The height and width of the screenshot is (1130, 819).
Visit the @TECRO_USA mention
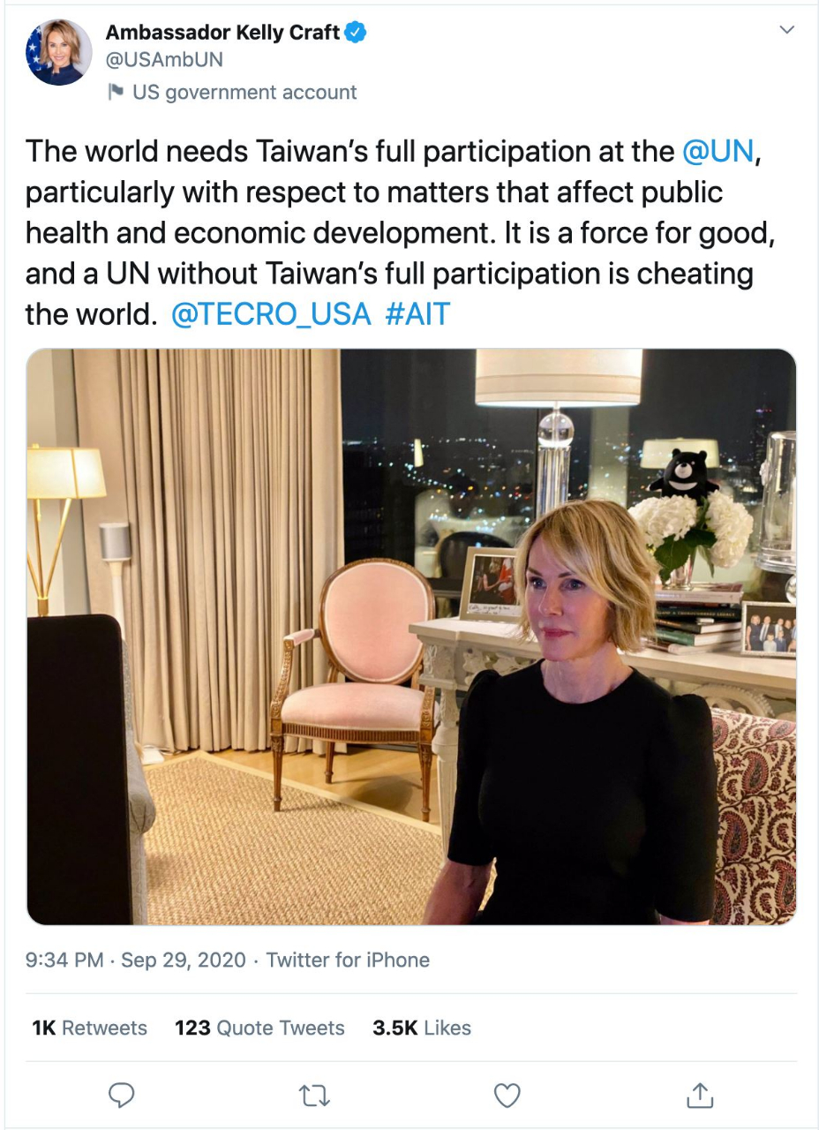click(270, 315)
